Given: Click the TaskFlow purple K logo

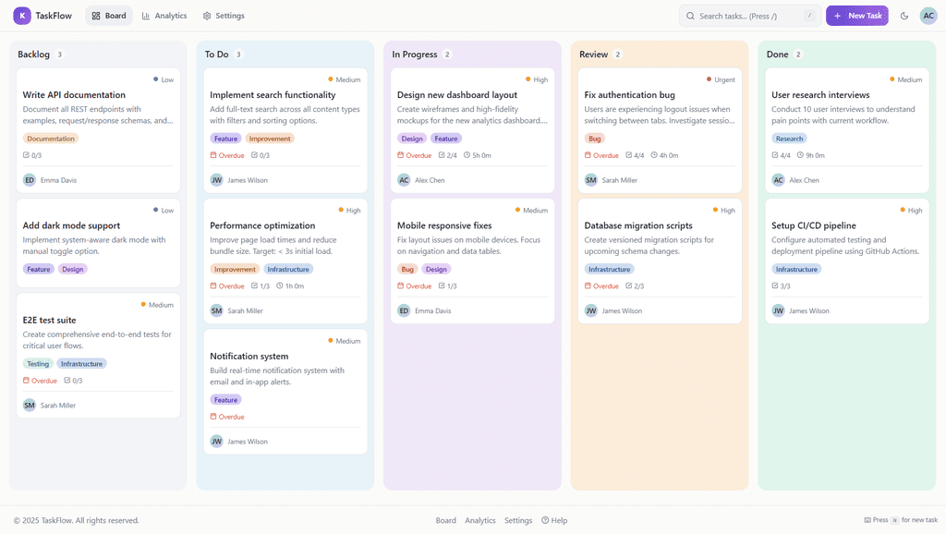Looking at the screenshot, I should (x=22, y=16).
